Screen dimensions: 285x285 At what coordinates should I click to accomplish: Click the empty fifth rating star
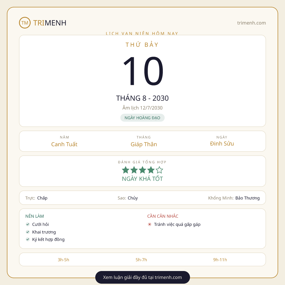pyautogui.click(x=159, y=170)
